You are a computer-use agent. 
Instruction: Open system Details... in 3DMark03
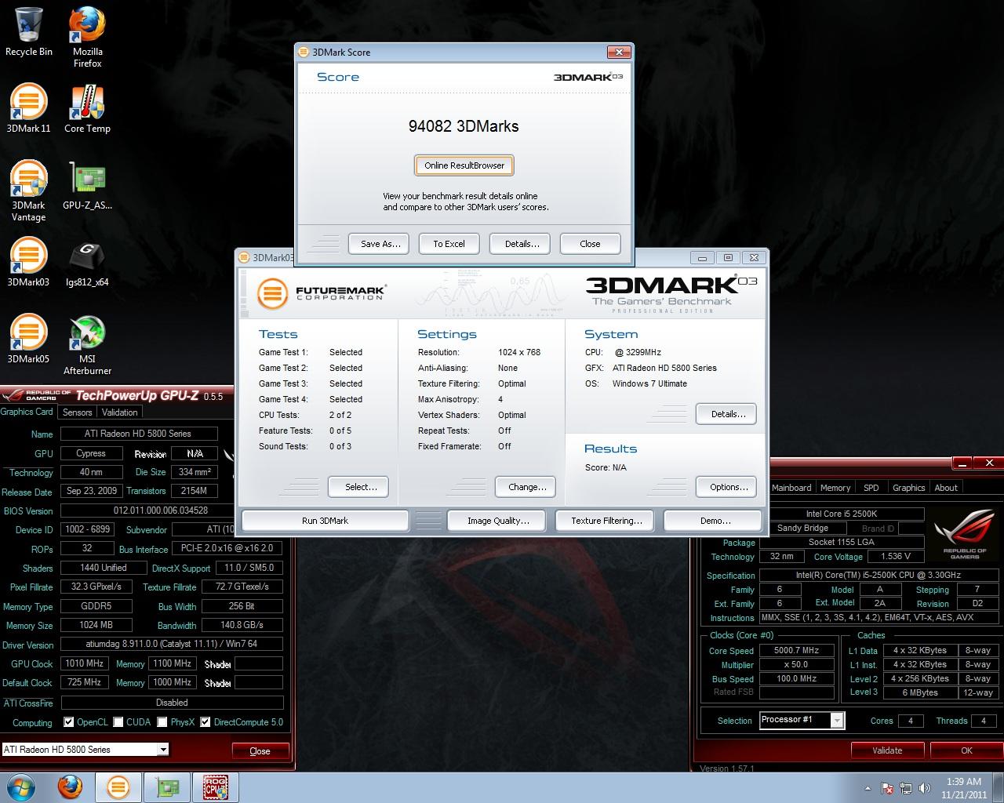[x=728, y=414]
